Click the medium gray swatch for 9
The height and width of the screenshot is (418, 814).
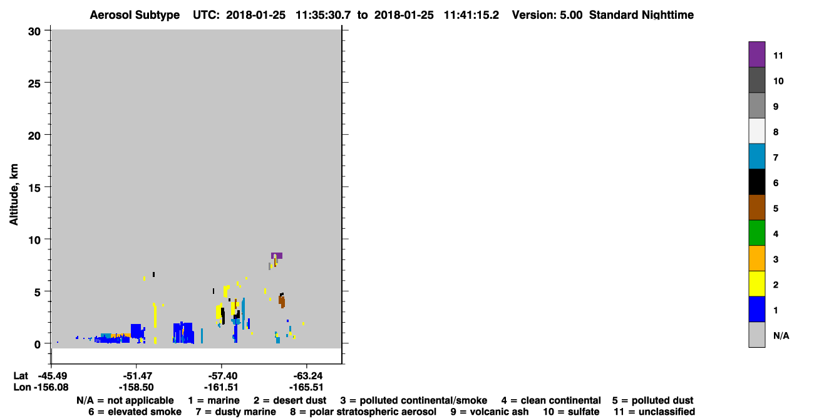point(756,106)
